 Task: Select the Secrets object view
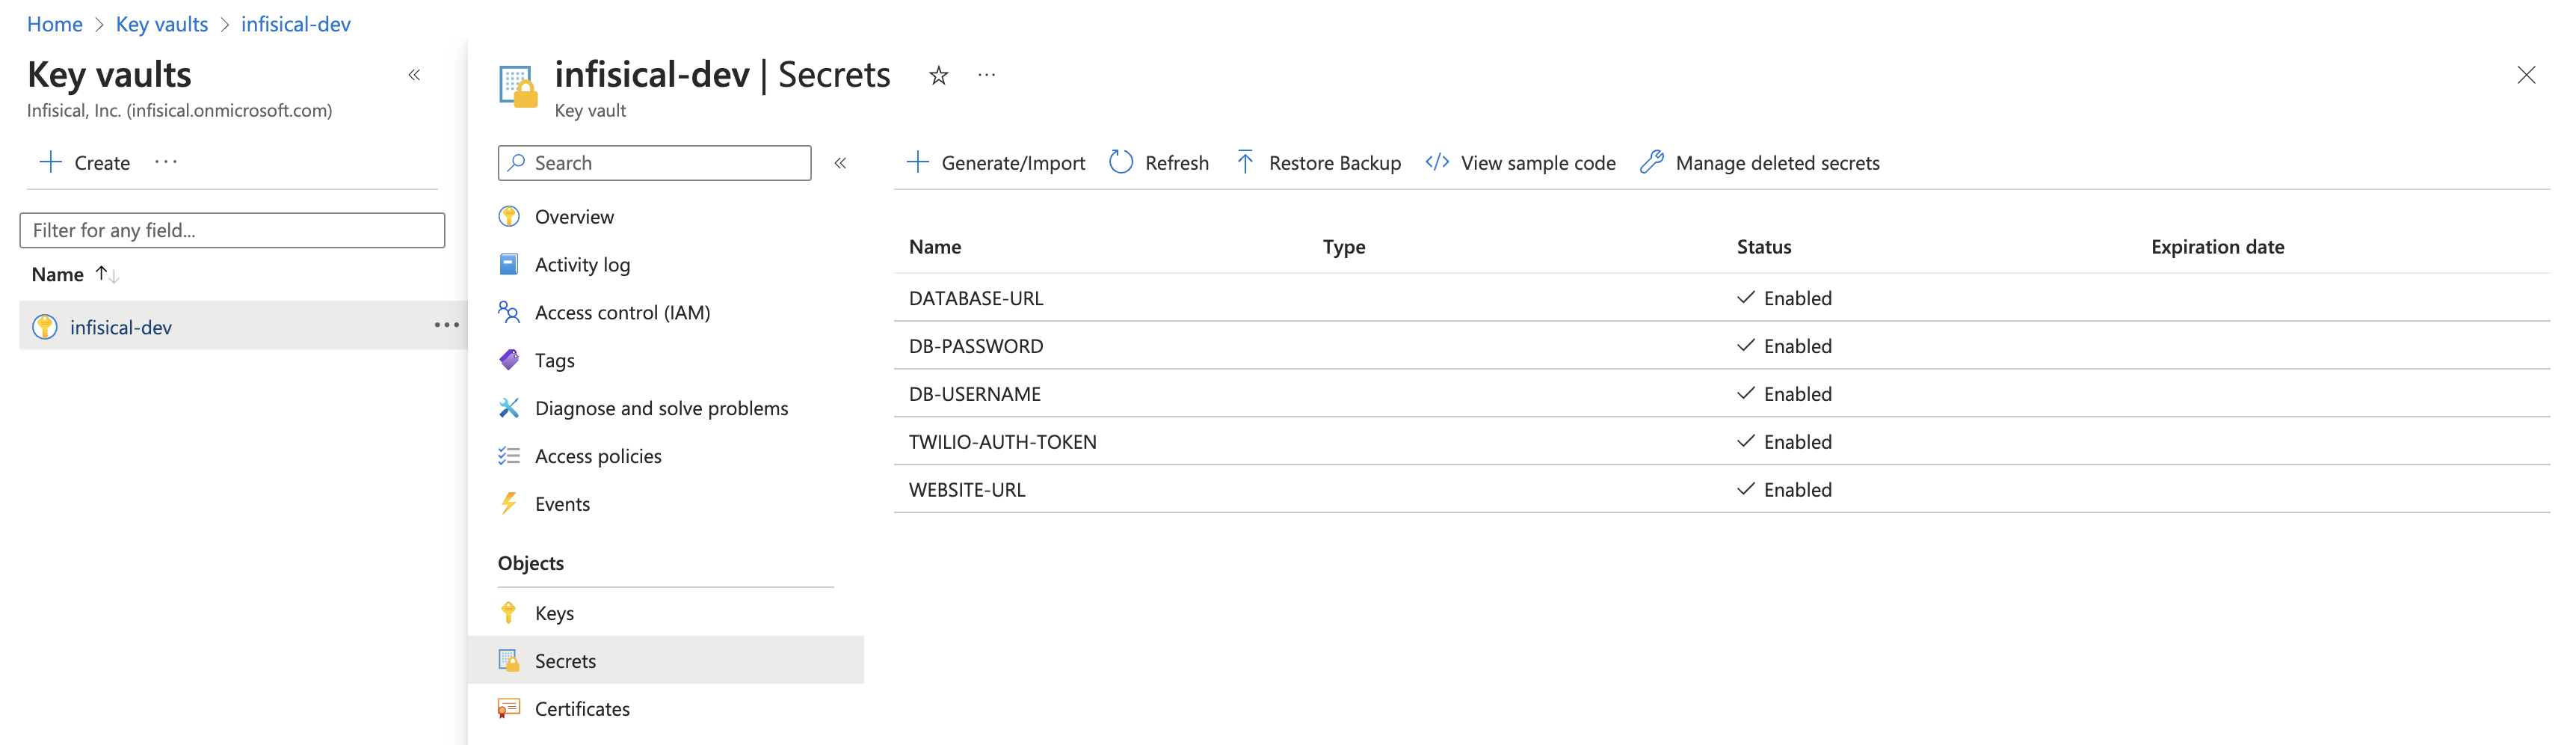point(565,660)
